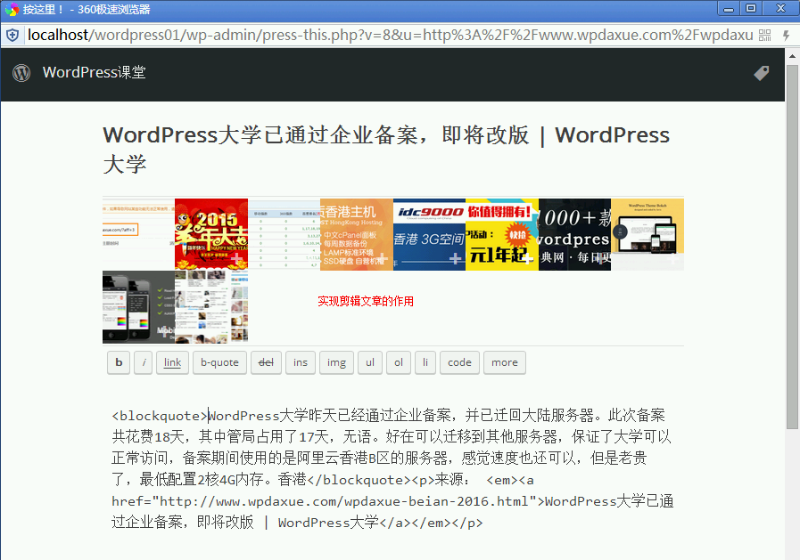Insert ordered list with ol button
Screen dimensions: 800x560
coord(399,362)
